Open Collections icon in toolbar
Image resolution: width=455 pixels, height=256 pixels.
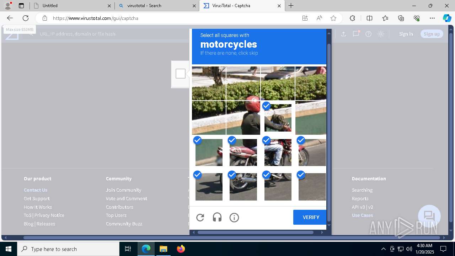(401, 18)
